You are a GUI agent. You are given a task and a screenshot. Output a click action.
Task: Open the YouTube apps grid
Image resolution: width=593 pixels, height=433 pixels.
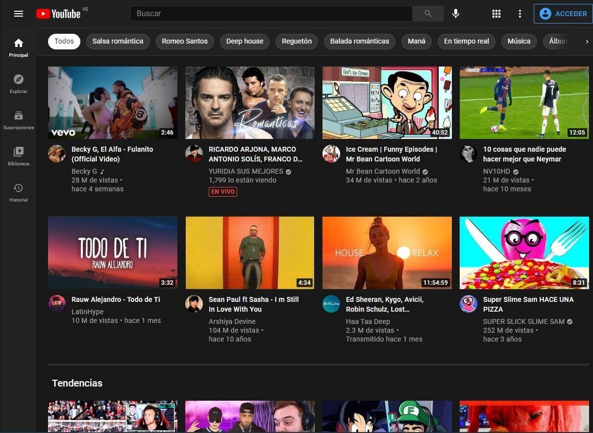click(496, 14)
